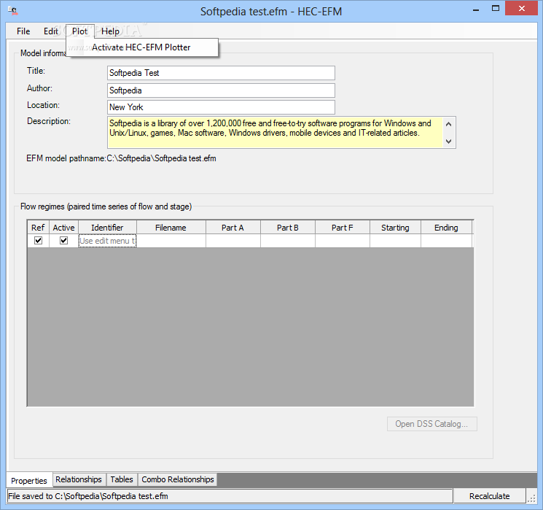Click the Identifier column header

click(x=107, y=228)
